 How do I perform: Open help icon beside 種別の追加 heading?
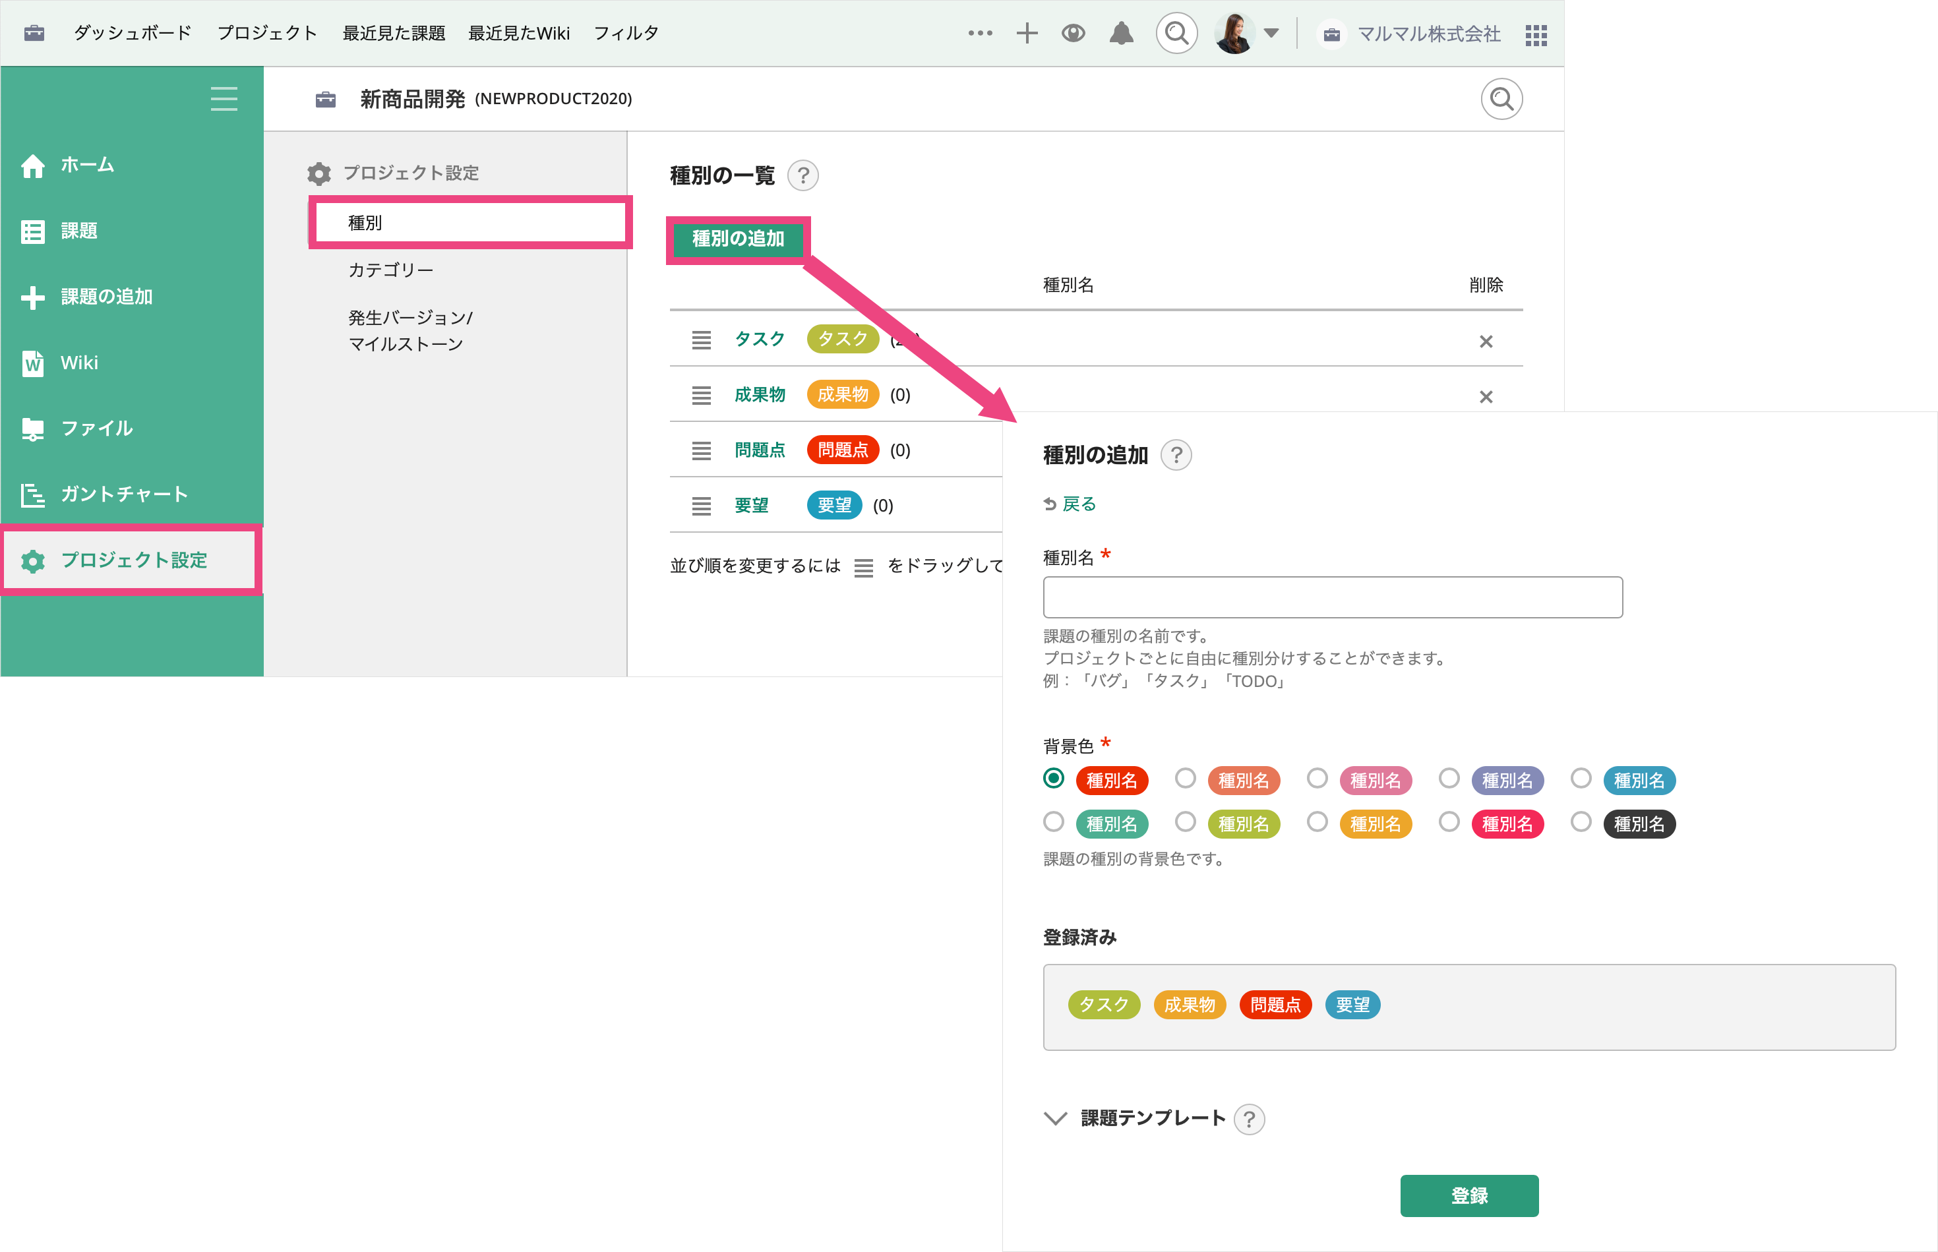[1176, 456]
